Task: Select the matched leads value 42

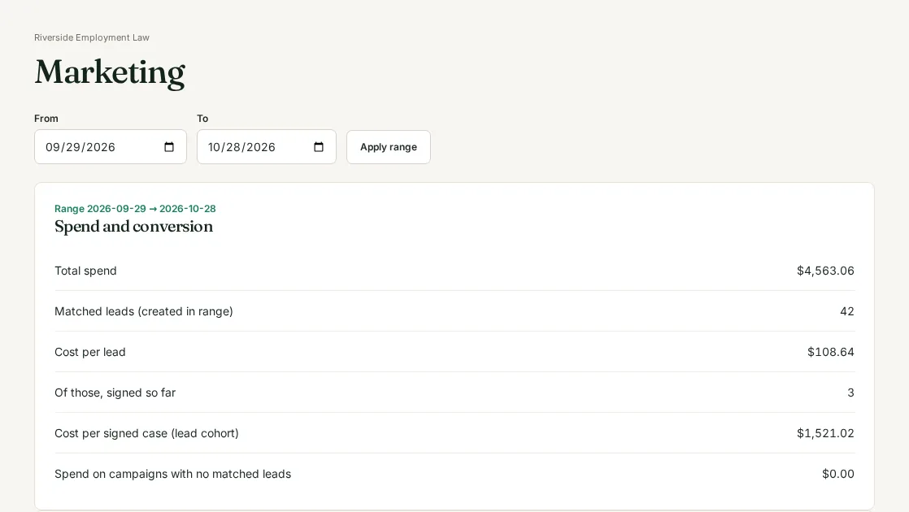Action: 847,311
